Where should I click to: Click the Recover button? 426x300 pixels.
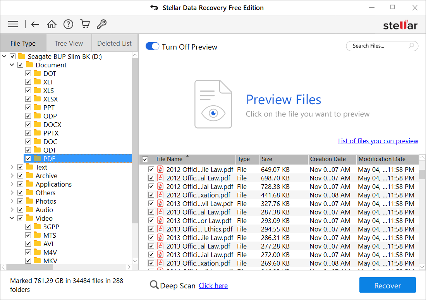387,285
